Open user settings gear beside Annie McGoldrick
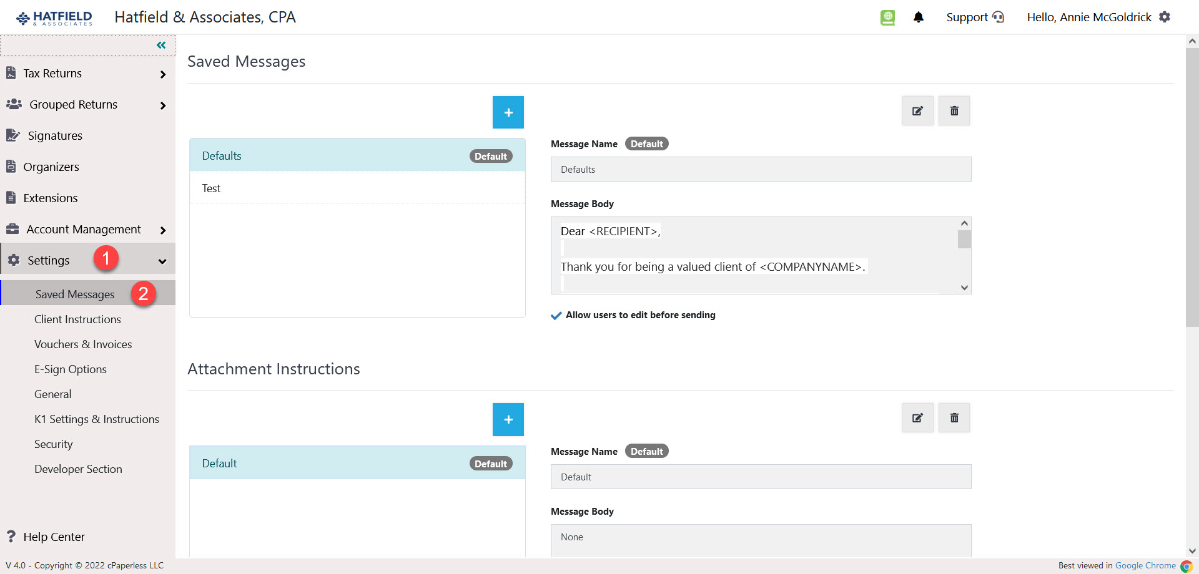 coord(1165,17)
